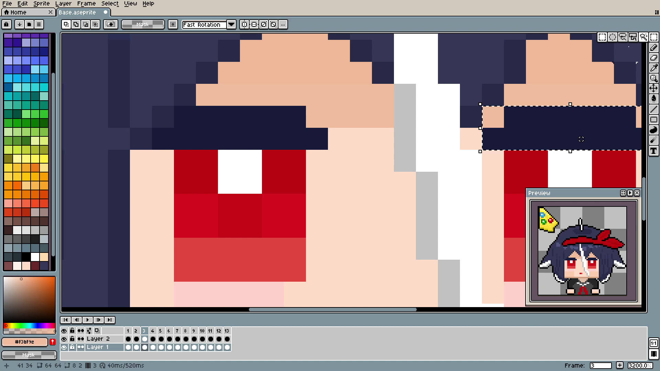
Task: Select frame 7 header in timeline
Action: pyautogui.click(x=177, y=331)
